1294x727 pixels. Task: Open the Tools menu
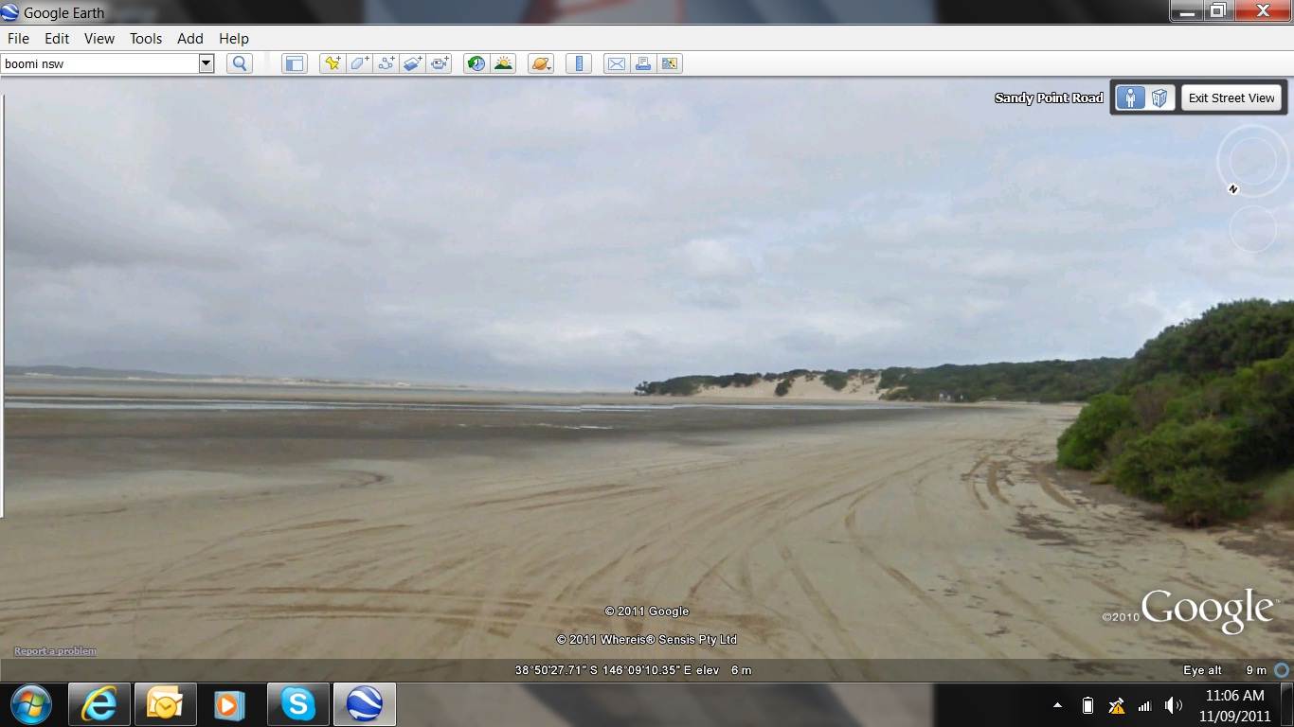(x=146, y=39)
